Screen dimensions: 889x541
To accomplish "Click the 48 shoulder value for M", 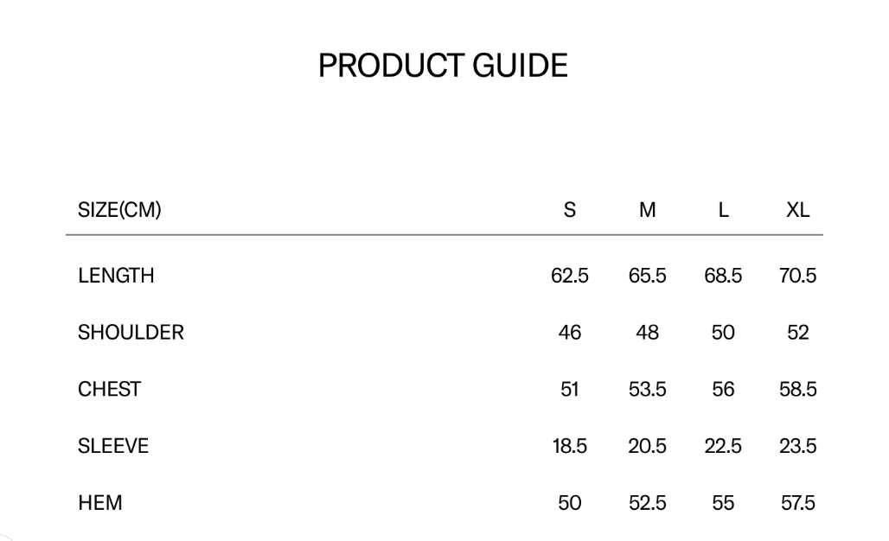I will 647,333.
